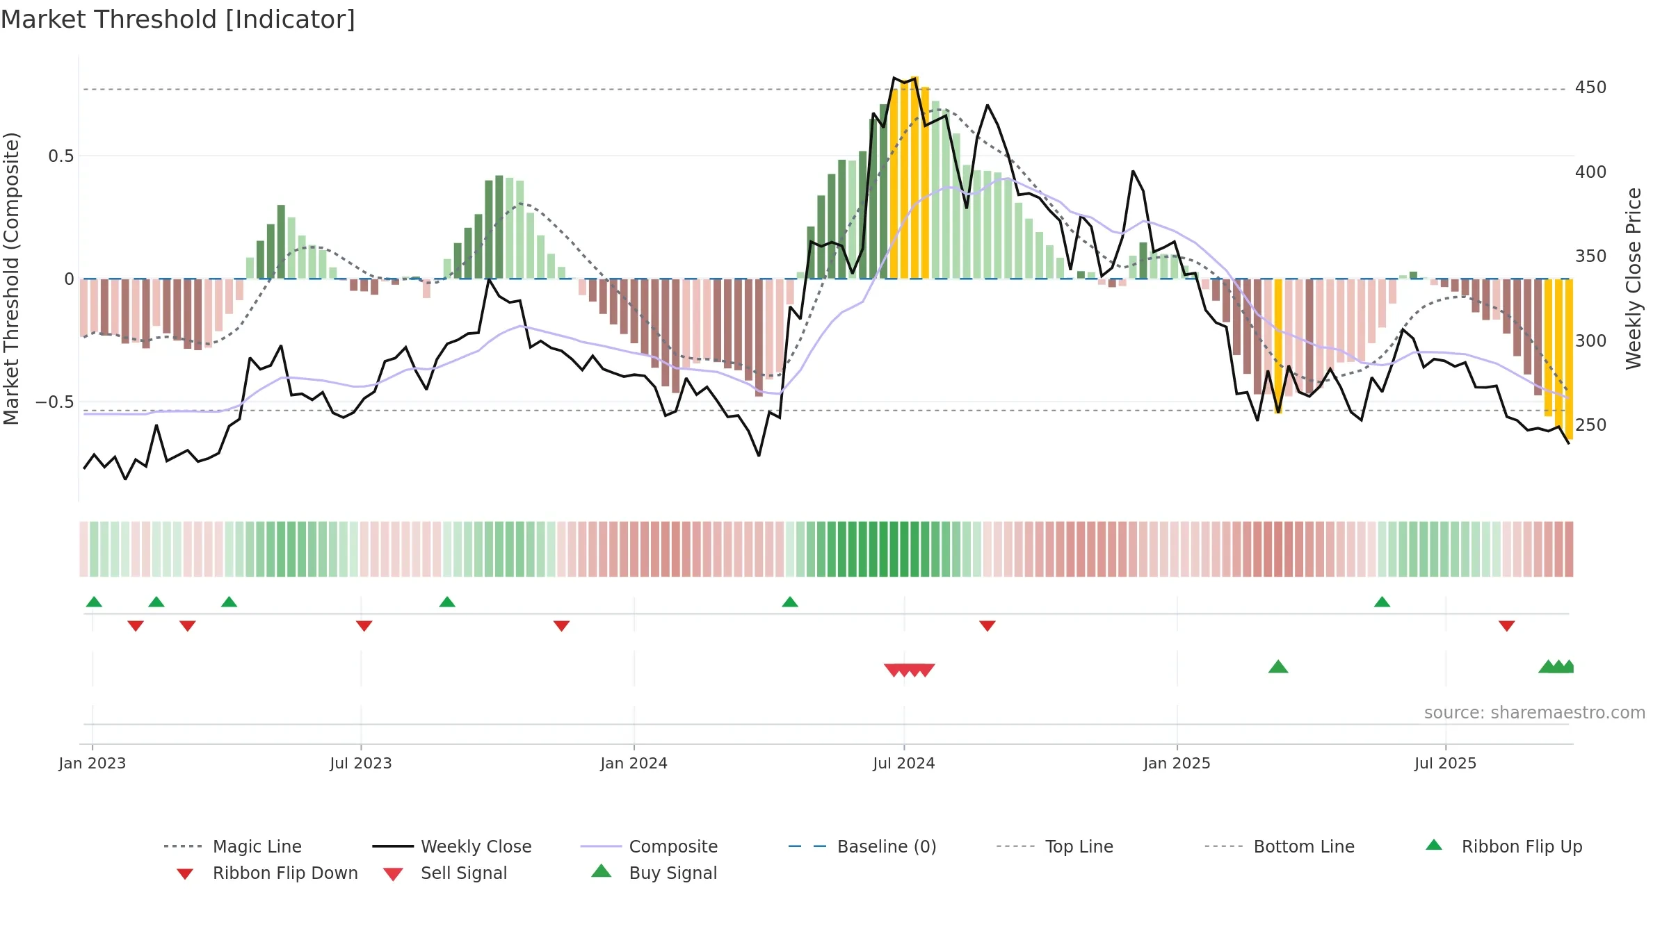Toggle Baseline (0) legend entry
Image resolution: width=1669 pixels, height=938 pixels.
[862, 846]
